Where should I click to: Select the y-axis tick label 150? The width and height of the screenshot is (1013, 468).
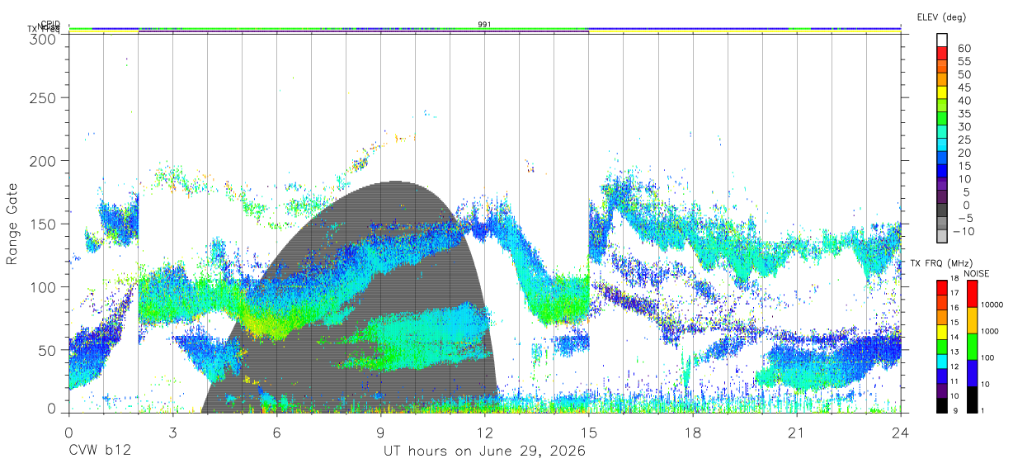click(x=42, y=224)
